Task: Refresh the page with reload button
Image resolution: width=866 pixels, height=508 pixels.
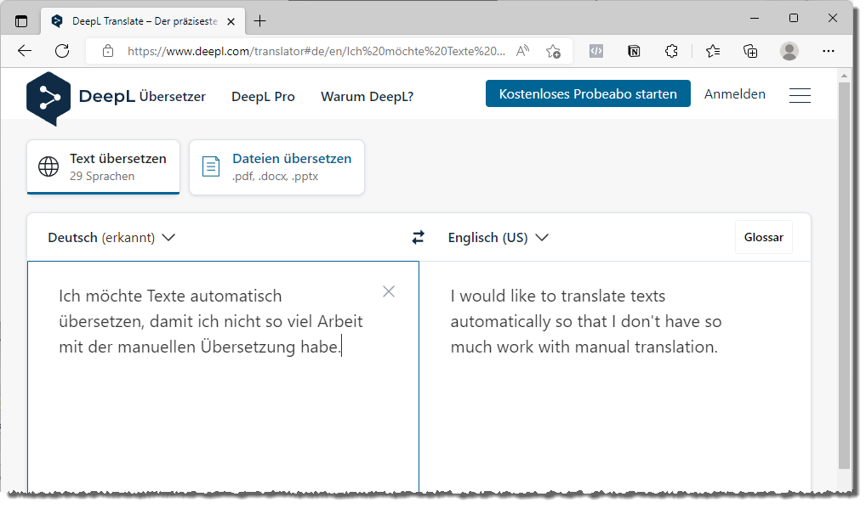Action: pos(62,51)
